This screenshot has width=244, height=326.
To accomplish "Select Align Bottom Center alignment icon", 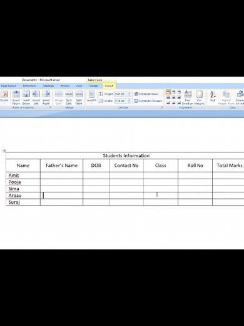I will pos(173,103).
